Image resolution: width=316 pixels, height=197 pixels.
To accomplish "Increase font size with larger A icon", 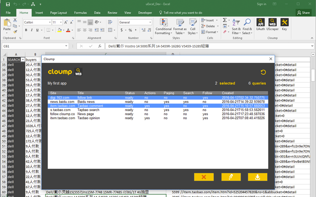I will coord(66,22).
